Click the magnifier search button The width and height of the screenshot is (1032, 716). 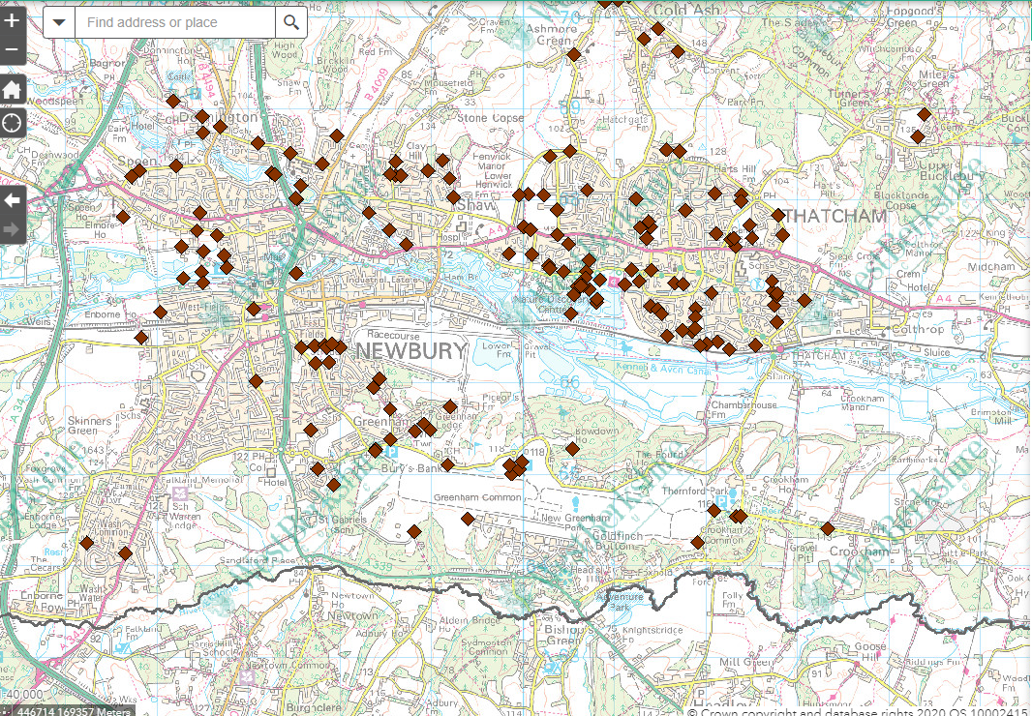(x=290, y=22)
